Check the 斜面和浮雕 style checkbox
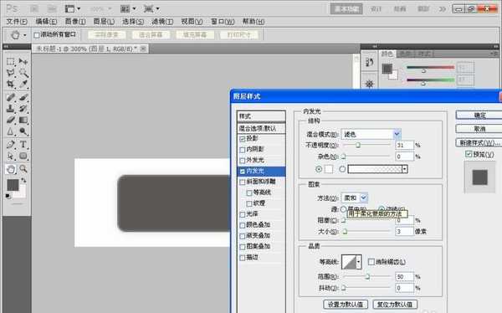502x313 pixels. [243, 182]
